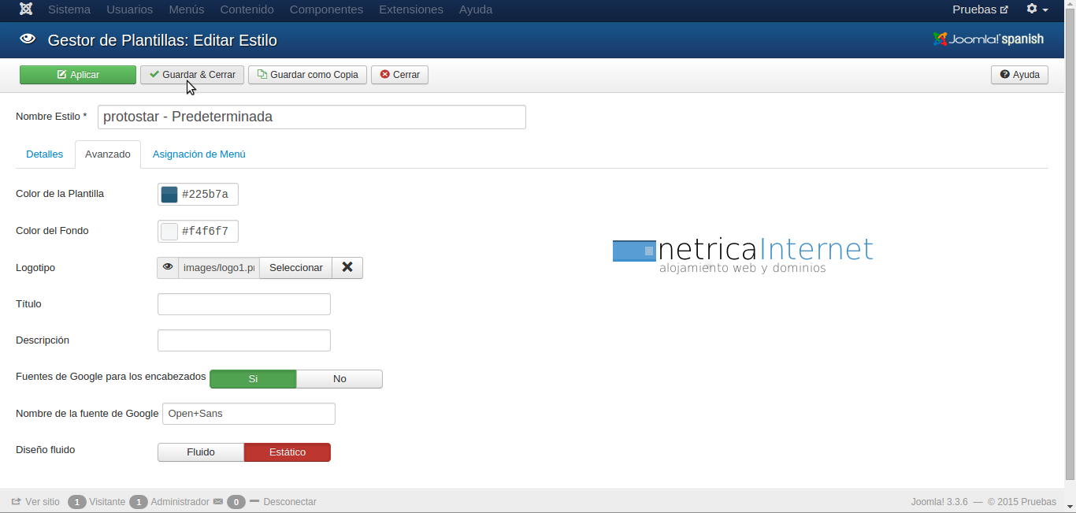
Task: Click the Ayuda help button
Action: [1019, 75]
